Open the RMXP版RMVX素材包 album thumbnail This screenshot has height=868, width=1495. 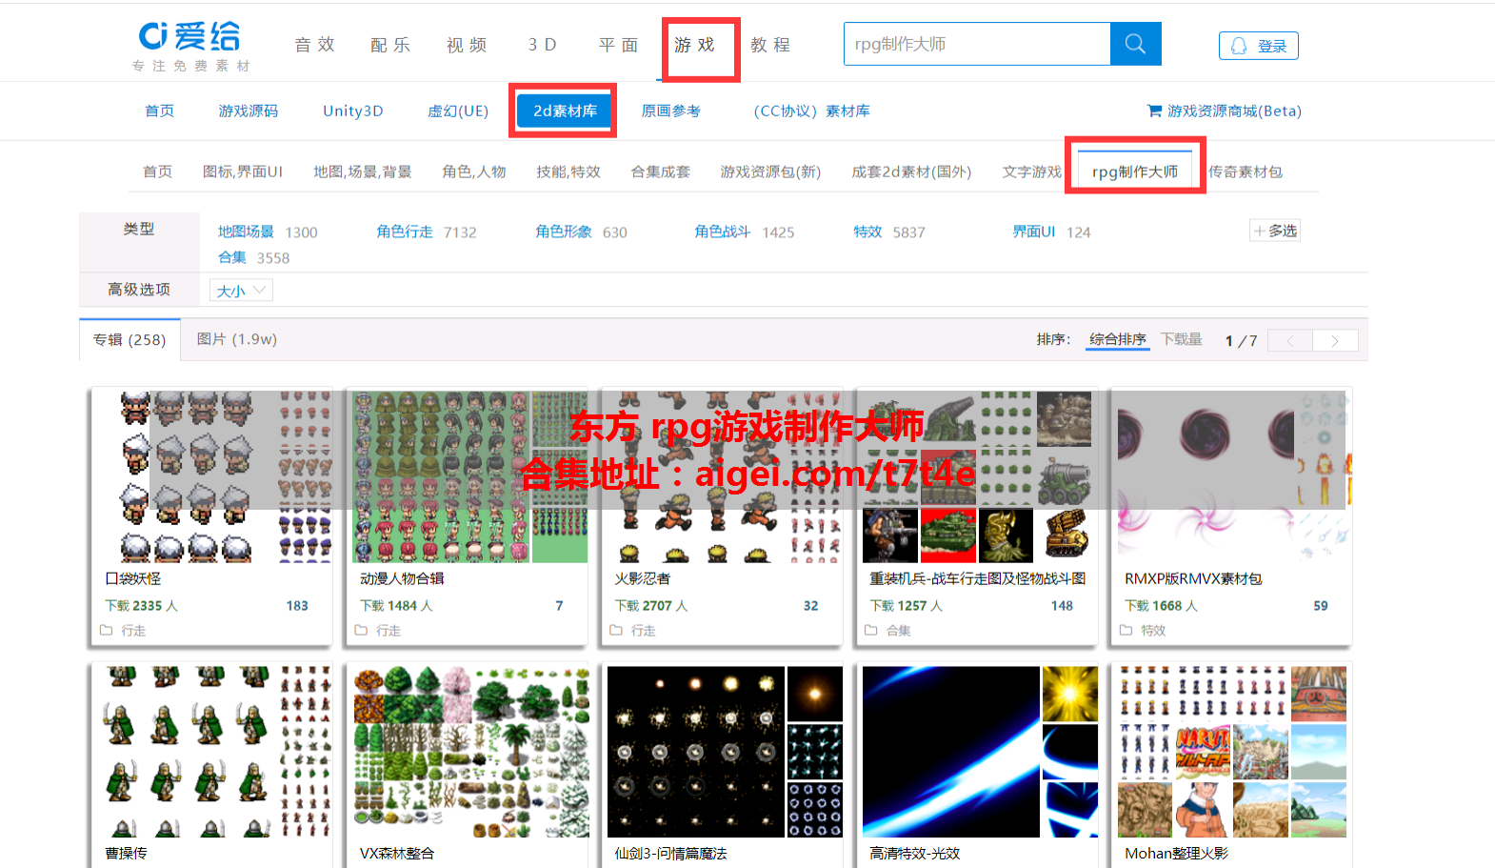(x=1231, y=476)
